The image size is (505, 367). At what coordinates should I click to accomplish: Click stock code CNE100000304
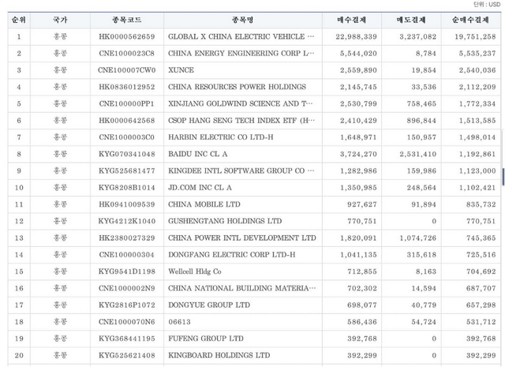click(127, 255)
